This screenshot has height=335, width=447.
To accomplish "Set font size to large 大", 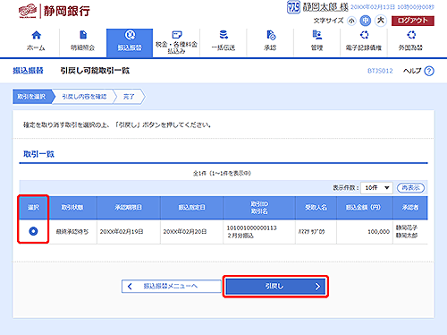I will [381, 21].
